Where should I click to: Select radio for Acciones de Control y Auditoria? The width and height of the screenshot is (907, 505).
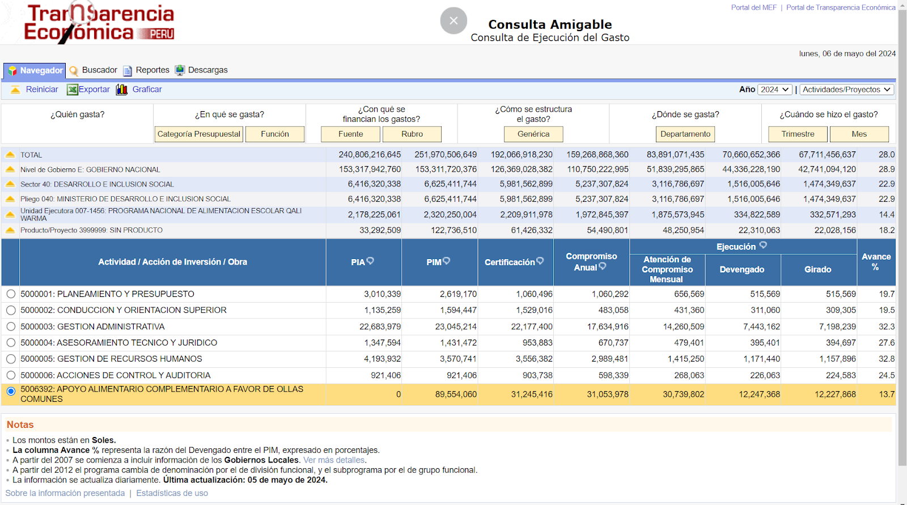tap(11, 375)
